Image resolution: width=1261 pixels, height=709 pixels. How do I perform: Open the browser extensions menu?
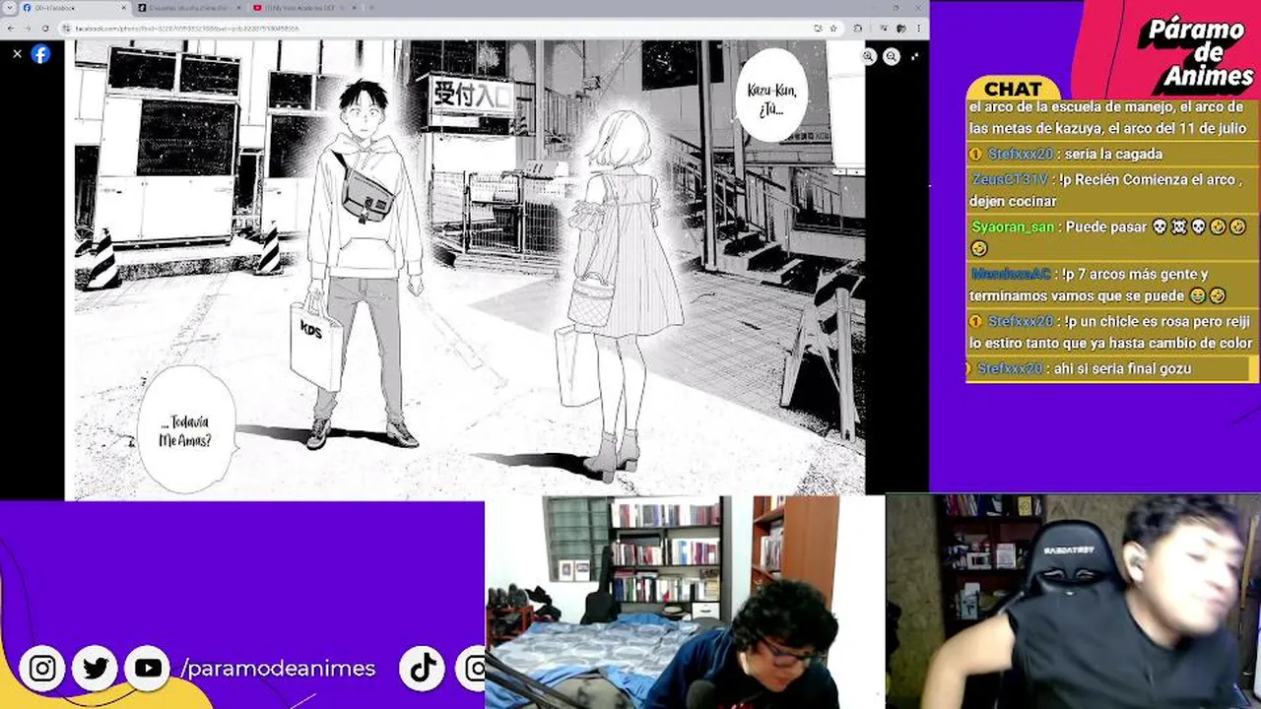[x=857, y=29]
